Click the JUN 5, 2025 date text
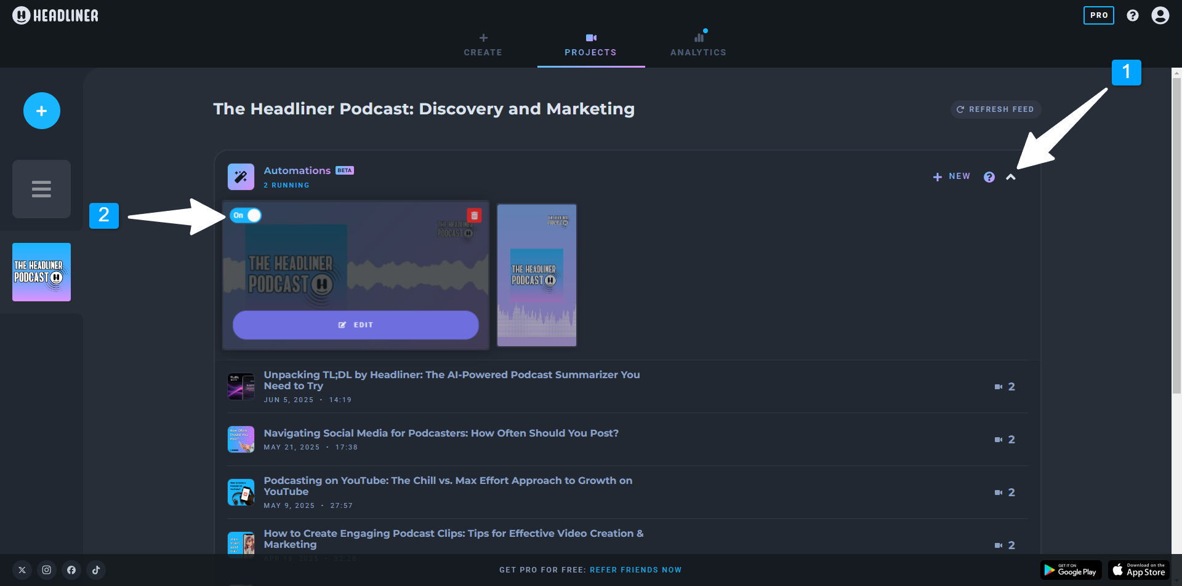The width and height of the screenshot is (1182, 586). tap(289, 400)
